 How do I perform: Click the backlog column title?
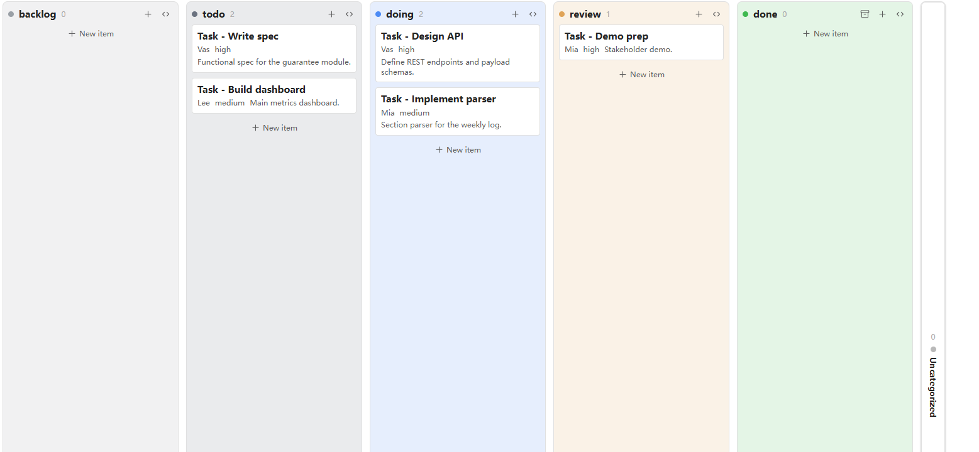coord(37,14)
